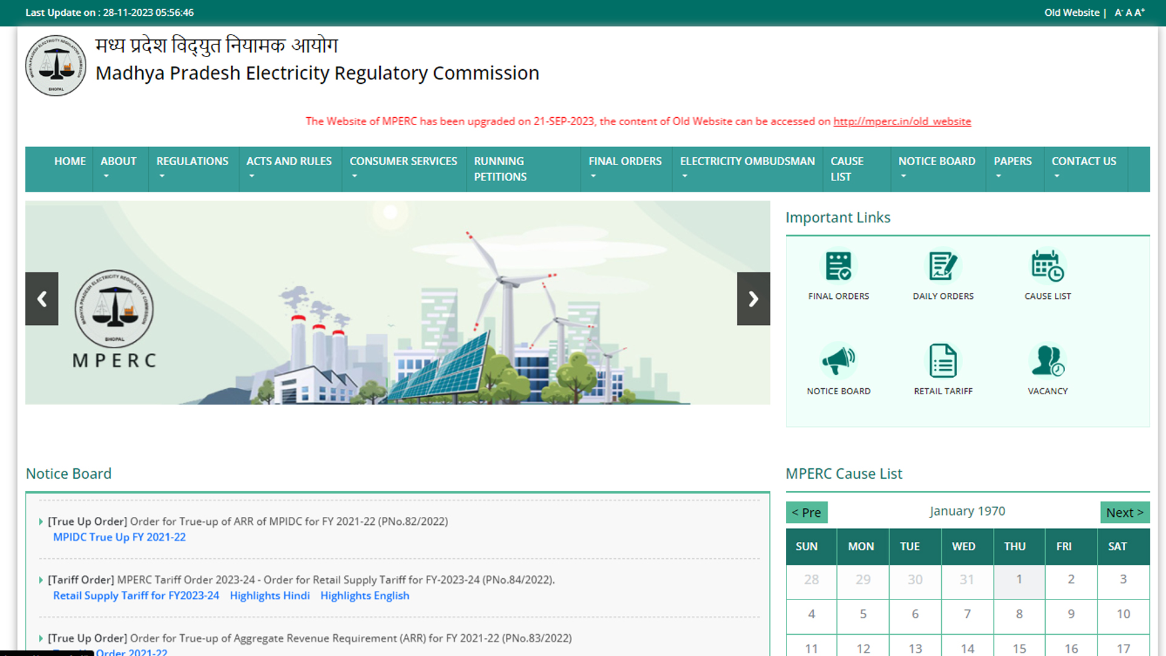Viewport: 1166px width, 656px height.
Task: Open the Daily Orders icon link
Action: tap(943, 267)
